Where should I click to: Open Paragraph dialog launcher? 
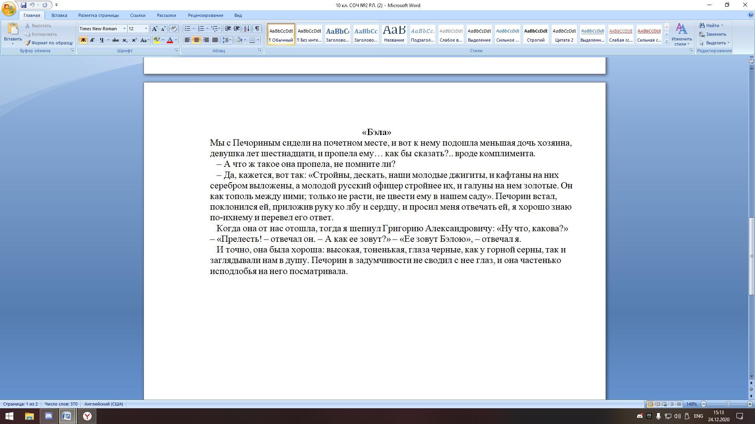click(260, 51)
